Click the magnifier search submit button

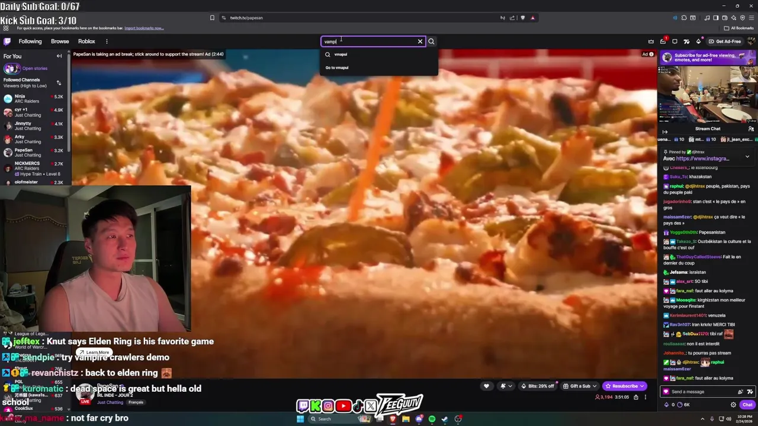point(431,41)
